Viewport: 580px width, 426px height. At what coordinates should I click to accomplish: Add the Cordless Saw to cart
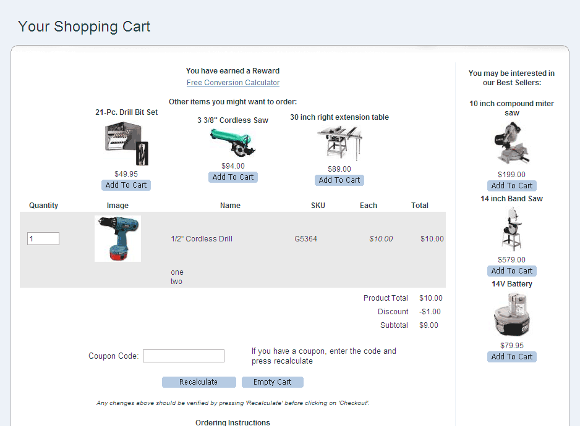pyautogui.click(x=233, y=177)
